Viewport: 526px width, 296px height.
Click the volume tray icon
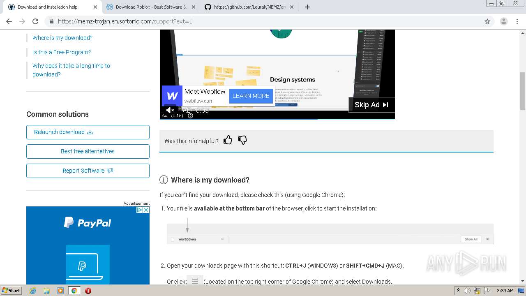click(468, 291)
